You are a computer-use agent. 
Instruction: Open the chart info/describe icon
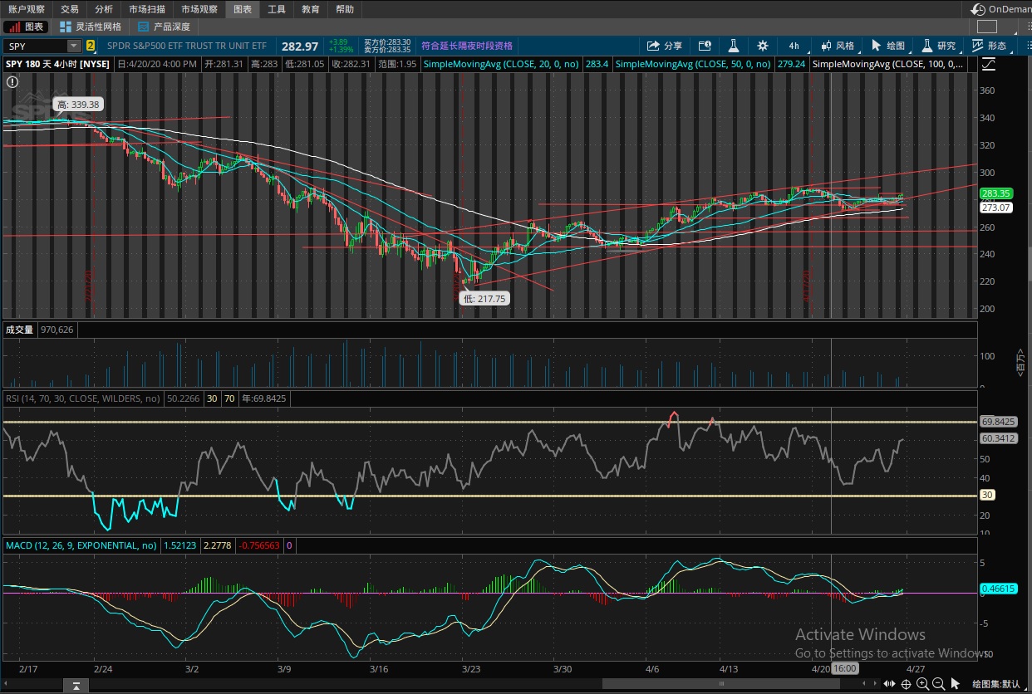705,46
